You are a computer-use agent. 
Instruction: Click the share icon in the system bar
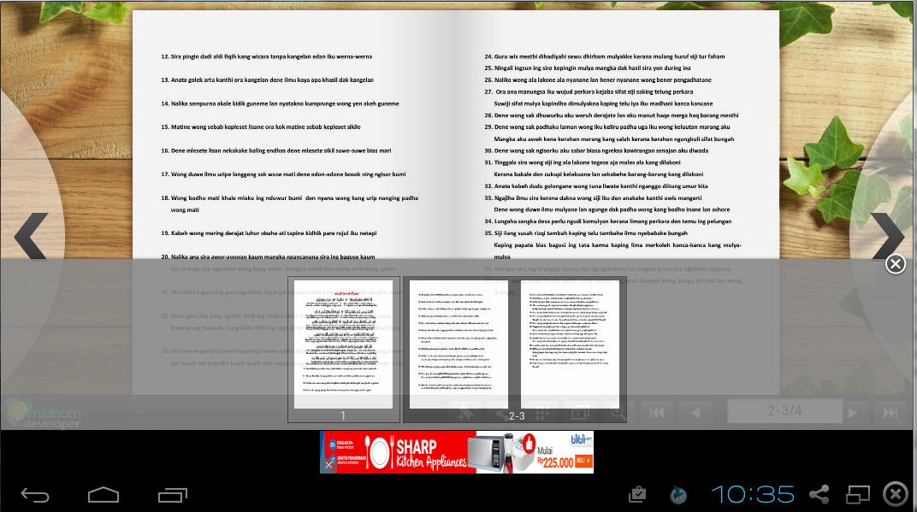(x=819, y=494)
